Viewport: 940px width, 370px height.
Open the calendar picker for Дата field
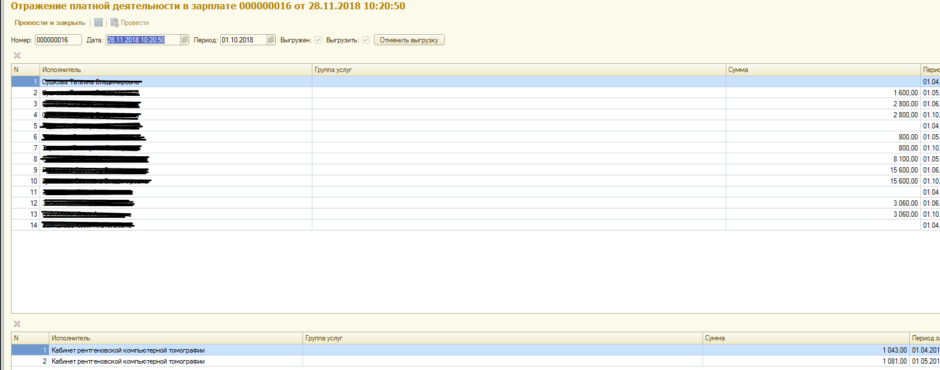tap(185, 40)
